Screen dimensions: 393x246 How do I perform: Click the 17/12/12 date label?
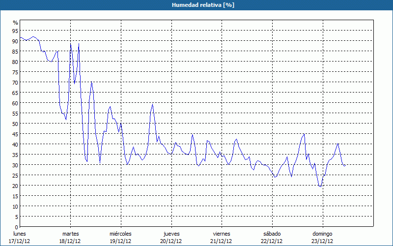pyautogui.click(x=20, y=241)
